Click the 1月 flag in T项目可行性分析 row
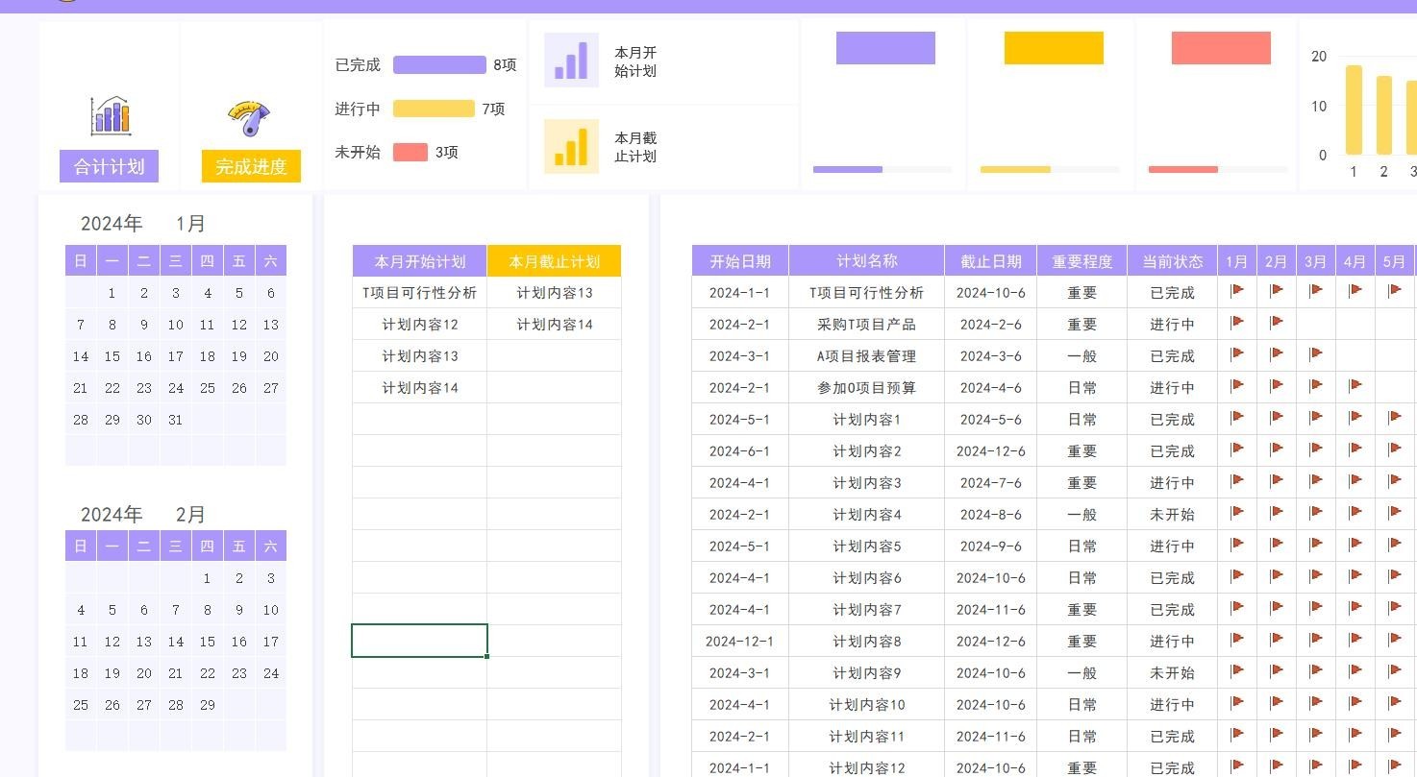This screenshot has width=1417, height=777. pos(1237,290)
